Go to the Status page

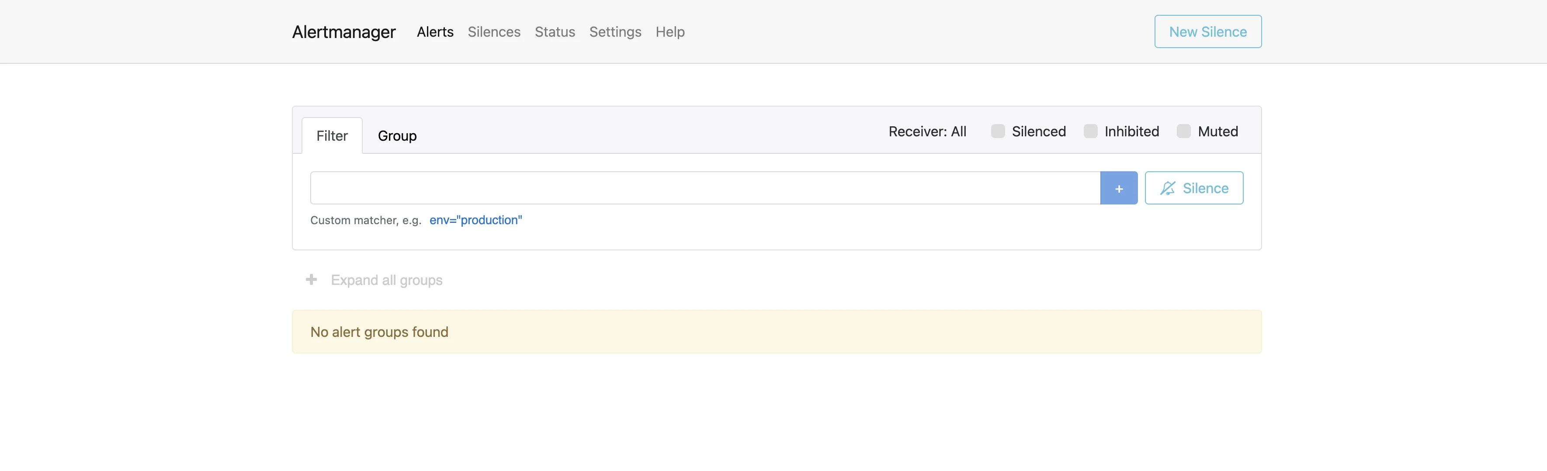[x=554, y=32]
